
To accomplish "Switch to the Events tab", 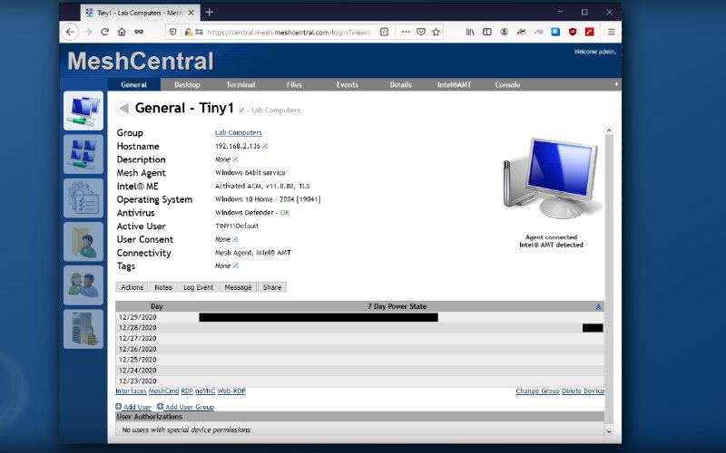I will (x=348, y=84).
